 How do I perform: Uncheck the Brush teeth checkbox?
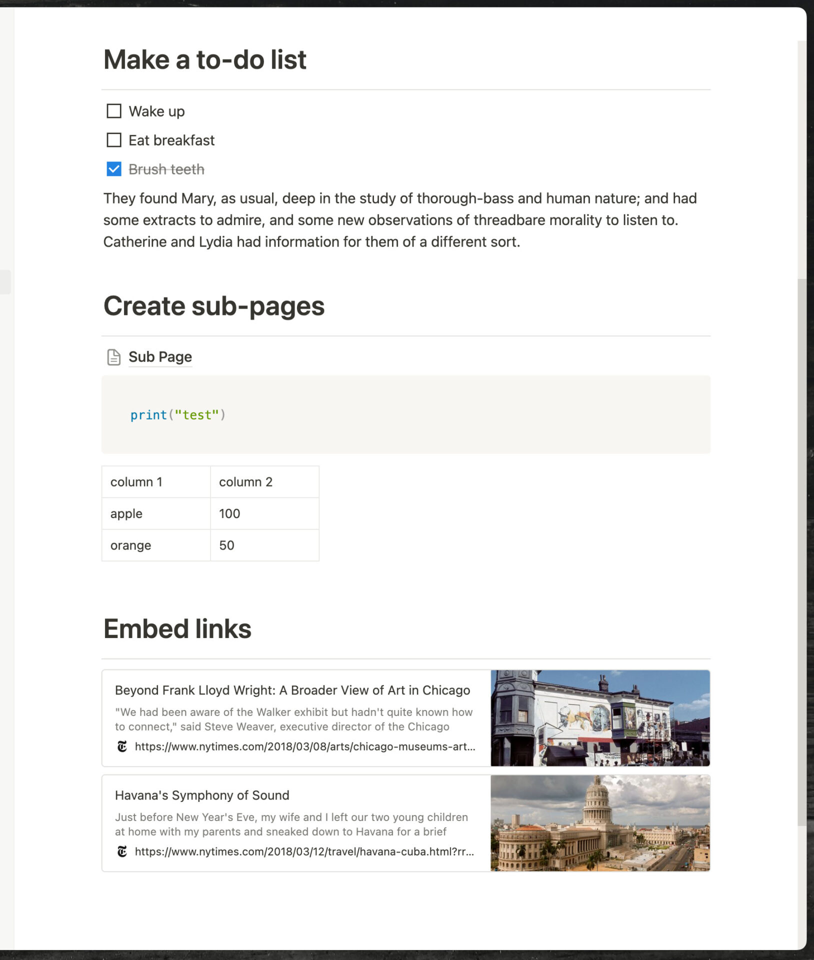tap(114, 169)
